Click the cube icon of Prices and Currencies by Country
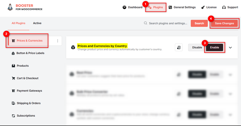This screenshot has width=241, height=126. point(73,47)
